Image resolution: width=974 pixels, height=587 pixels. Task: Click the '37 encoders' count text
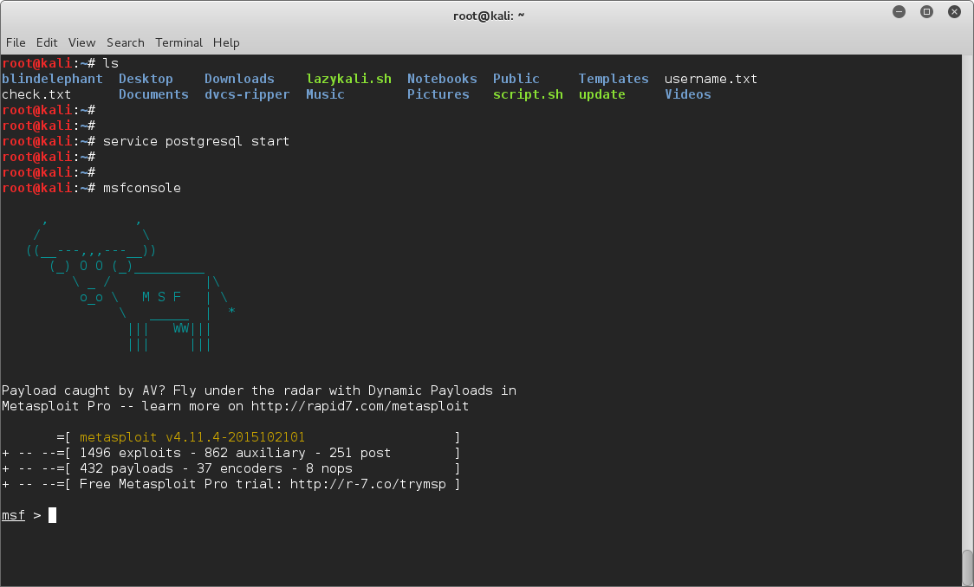tap(240, 468)
